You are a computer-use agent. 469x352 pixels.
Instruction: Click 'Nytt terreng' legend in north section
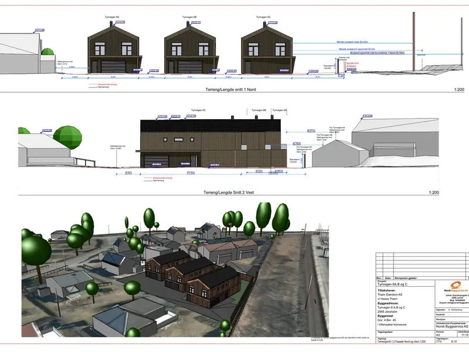(104, 87)
